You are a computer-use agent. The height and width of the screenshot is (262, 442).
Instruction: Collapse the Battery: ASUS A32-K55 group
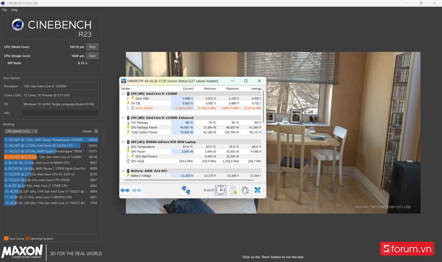pyautogui.click(x=123, y=171)
